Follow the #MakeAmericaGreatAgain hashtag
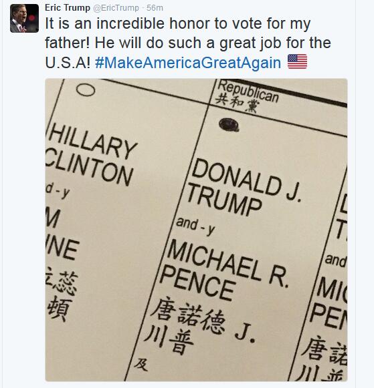Screen dimensions: 374x388 point(188,62)
